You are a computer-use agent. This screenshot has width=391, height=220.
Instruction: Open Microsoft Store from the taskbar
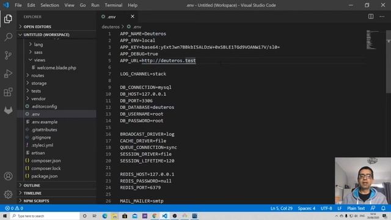click(125, 216)
